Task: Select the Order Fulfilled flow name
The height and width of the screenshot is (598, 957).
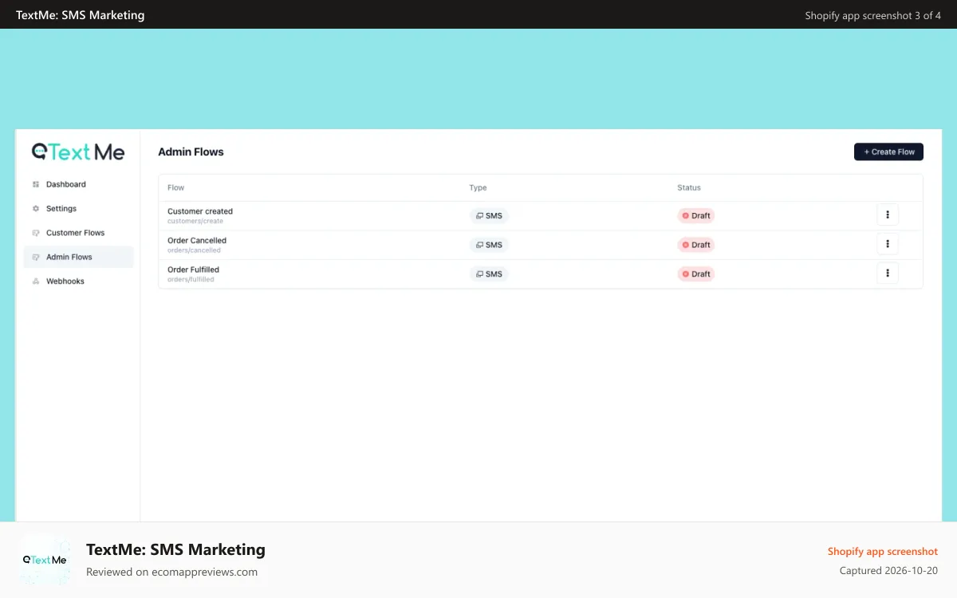Action: tap(194, 269)
